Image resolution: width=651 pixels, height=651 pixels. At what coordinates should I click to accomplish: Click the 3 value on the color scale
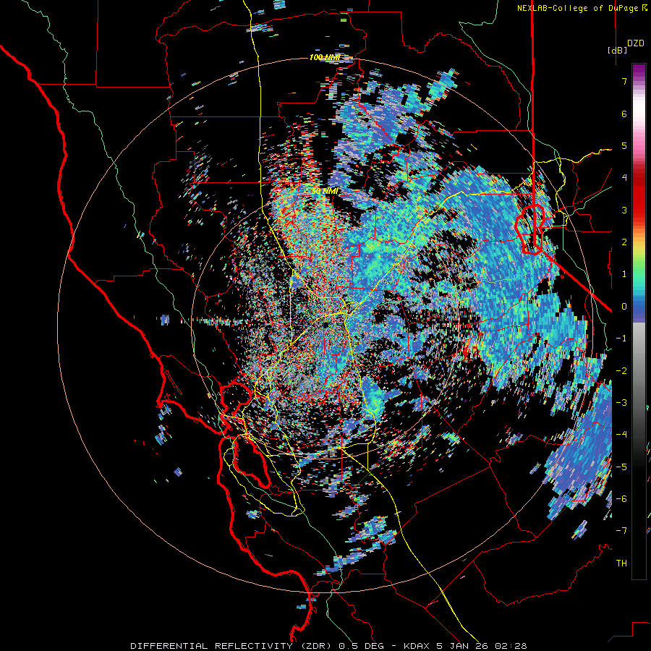tap(624, 210)
